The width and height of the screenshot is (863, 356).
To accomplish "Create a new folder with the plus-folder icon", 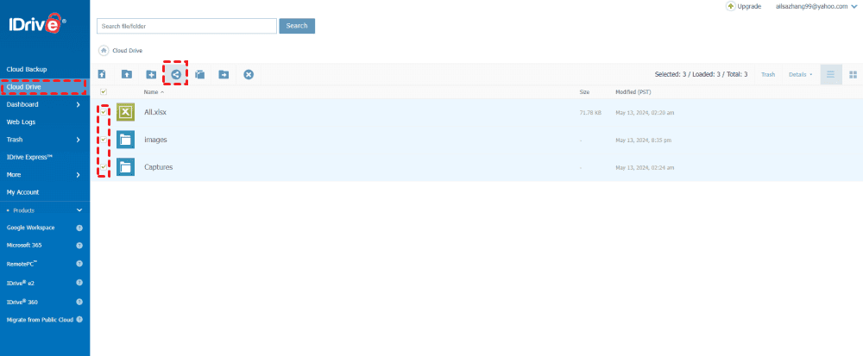I will pos(151,74).
